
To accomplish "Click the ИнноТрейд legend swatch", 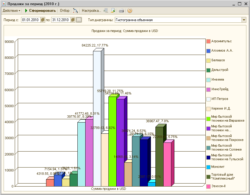I will click(x=208, y=90).
